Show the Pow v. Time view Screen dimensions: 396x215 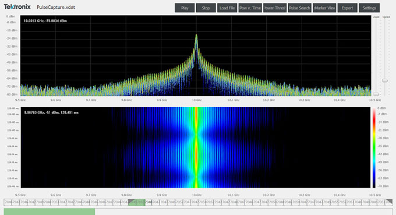(x=250, y=8)
